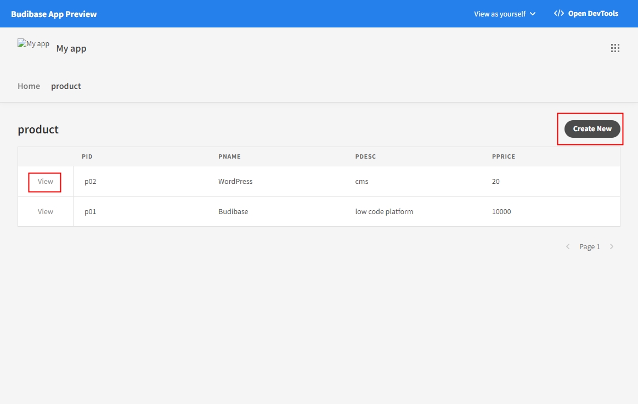Open View for the p02 WordPress row
Viewport: 638px width, 404px height.
[x=46, y=182]
